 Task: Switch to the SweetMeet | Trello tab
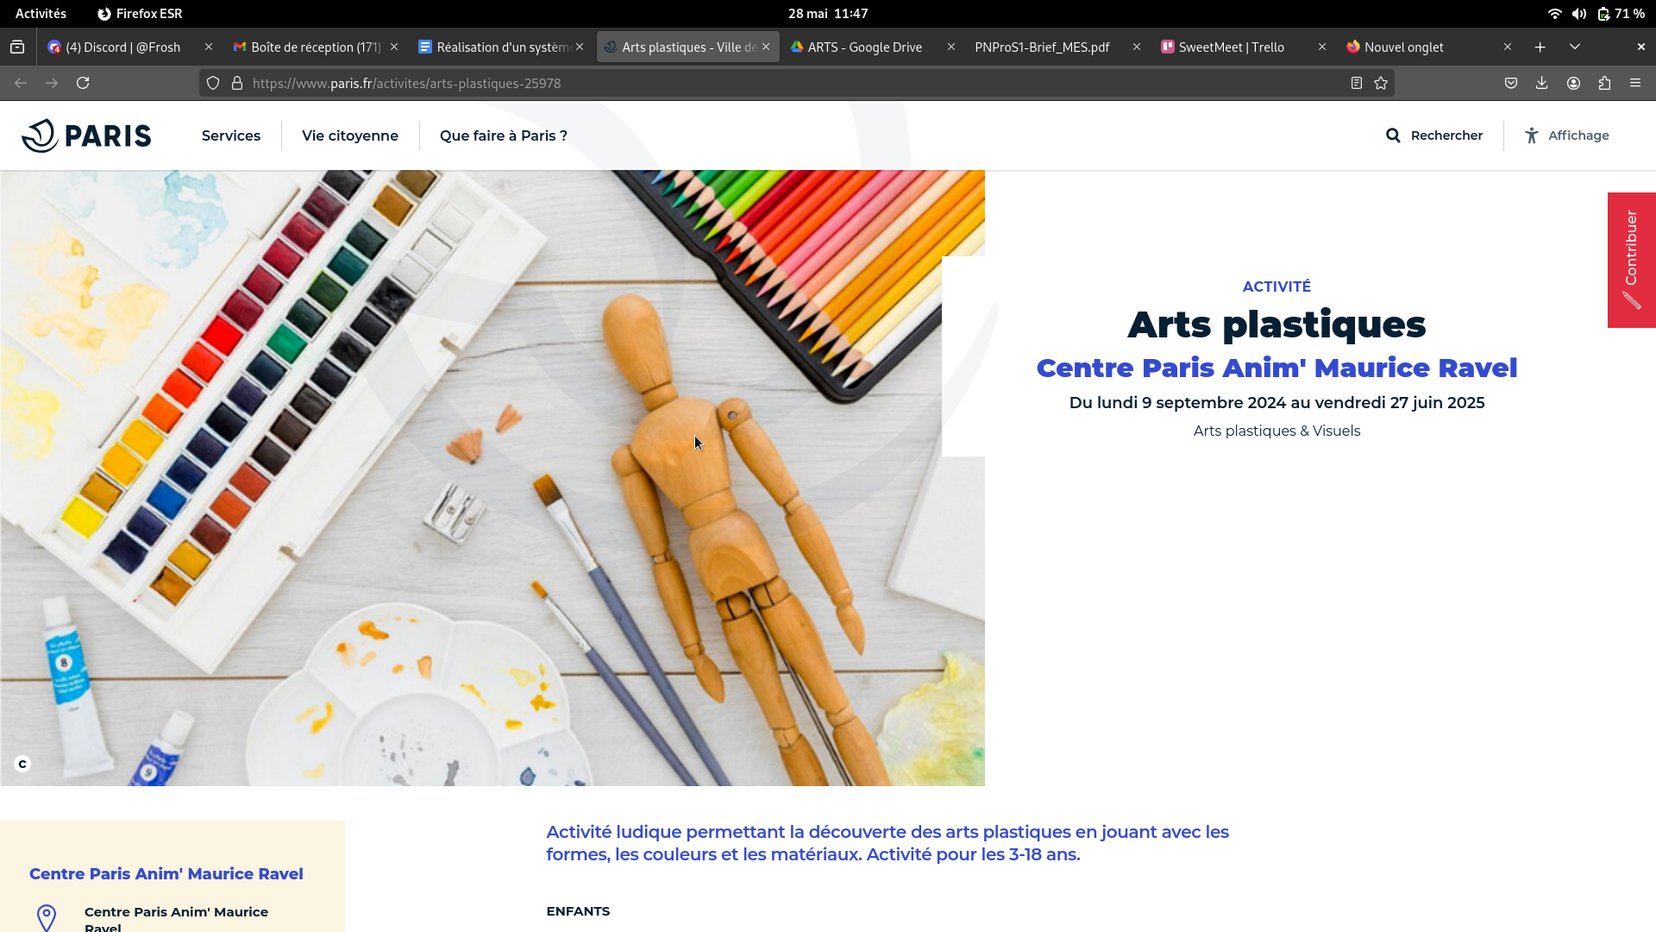1231,47
